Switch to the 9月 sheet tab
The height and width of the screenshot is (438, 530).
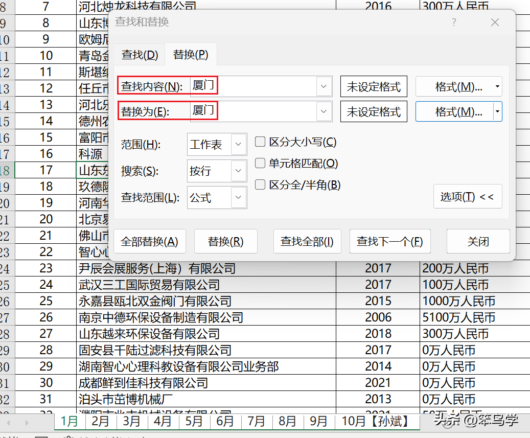(318, 422)
